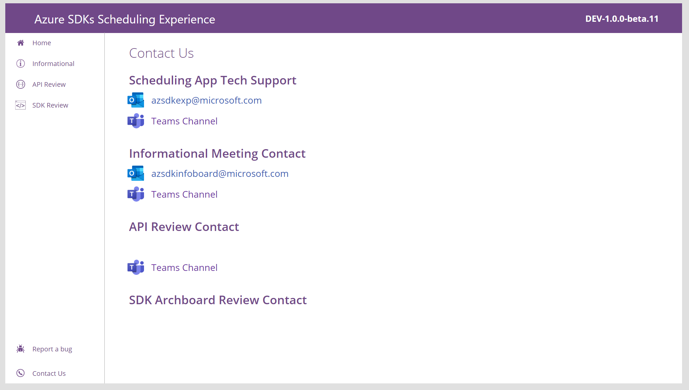Open the Teams Channel link for API Review
The image size is (689, 390).
coord(184,268)
